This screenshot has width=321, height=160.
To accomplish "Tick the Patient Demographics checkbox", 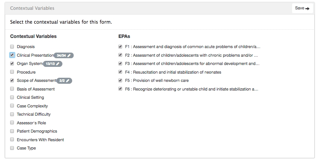I will coord(12,131).
